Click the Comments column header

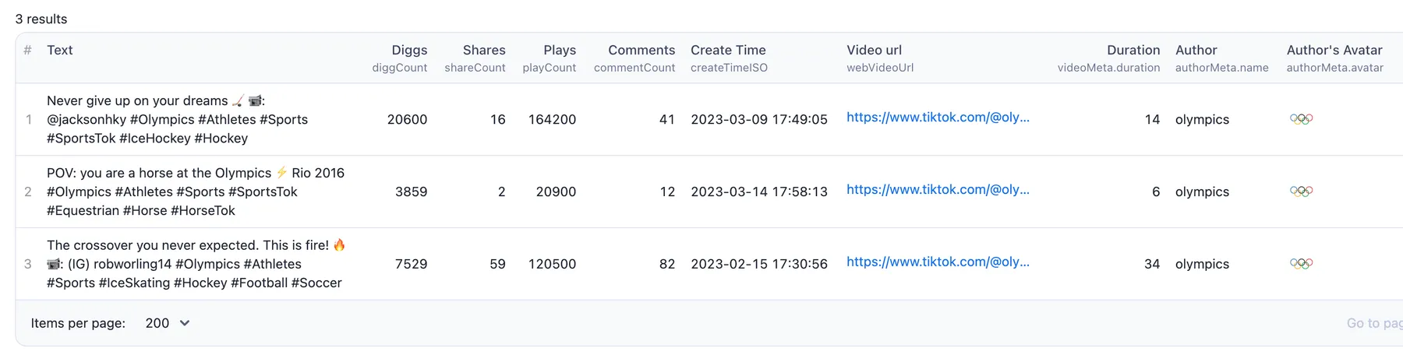641,51
